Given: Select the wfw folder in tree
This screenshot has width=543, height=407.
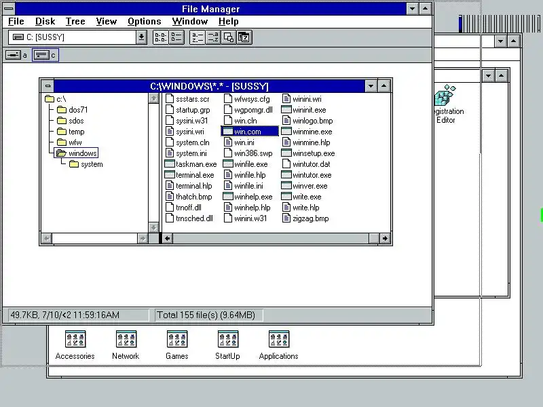Looking at the screenshot, I should [x=70, y=142].
